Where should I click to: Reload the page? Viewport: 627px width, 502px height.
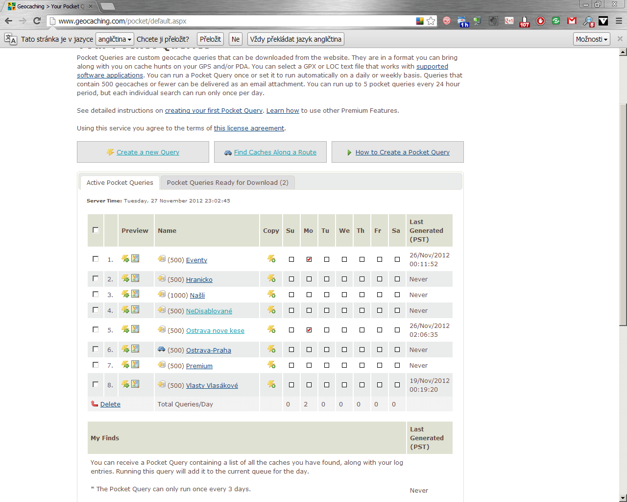[37, 21]
